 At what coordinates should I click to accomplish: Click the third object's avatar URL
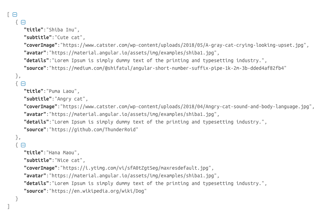[x=133, y=176]
